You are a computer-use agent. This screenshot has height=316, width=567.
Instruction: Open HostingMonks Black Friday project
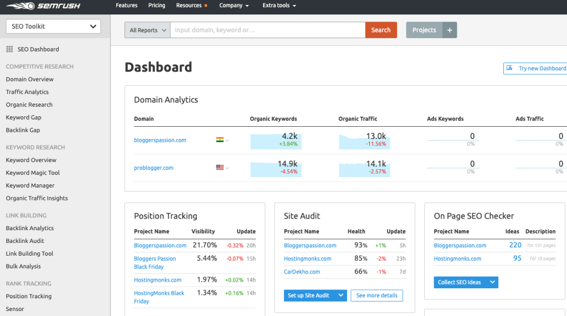click(x=159, y=297)
